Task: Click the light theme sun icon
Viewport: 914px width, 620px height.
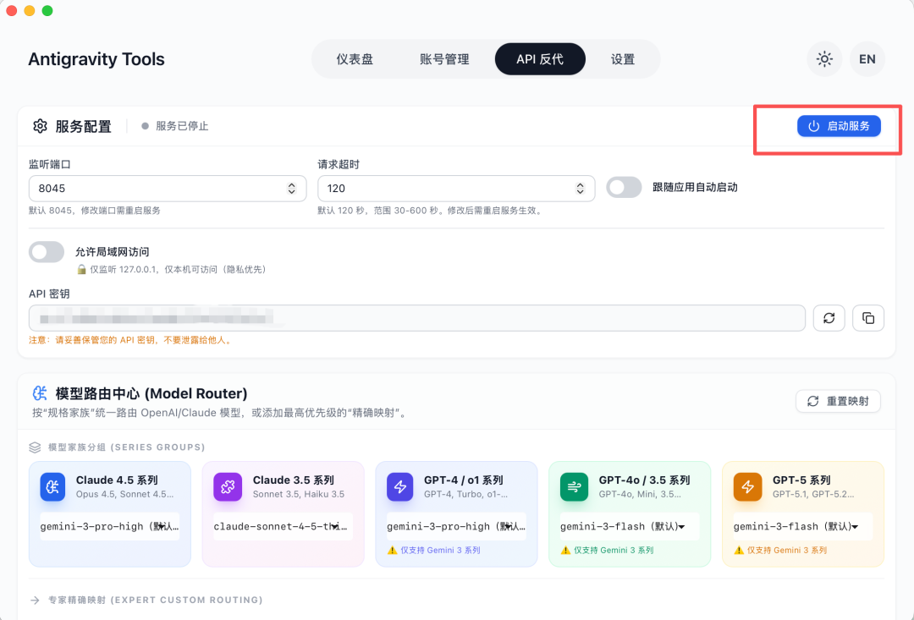Action: tap(823, 59)
